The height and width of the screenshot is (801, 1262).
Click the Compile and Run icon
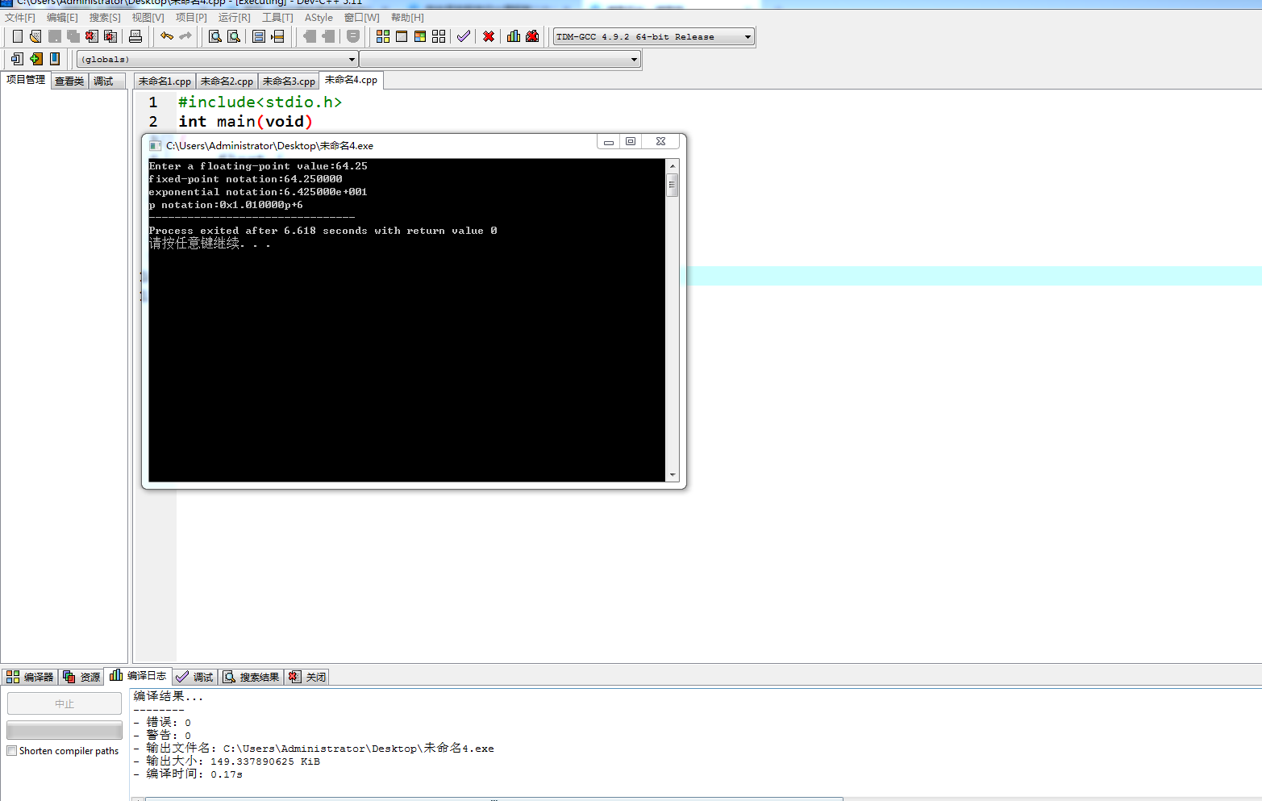[420, 36]
